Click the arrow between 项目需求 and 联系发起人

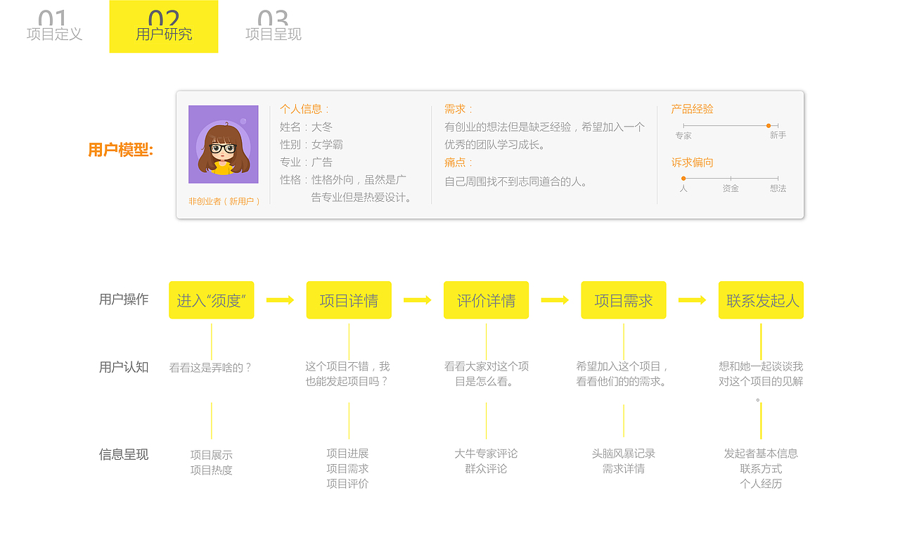(x=692, y=300)
